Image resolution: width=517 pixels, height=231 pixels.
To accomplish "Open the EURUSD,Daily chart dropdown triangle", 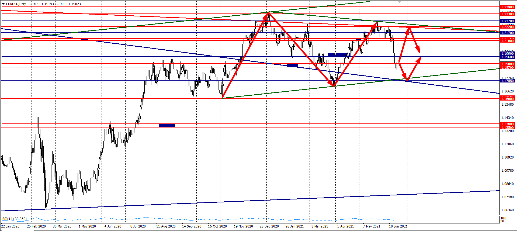I will pos(3,4).
